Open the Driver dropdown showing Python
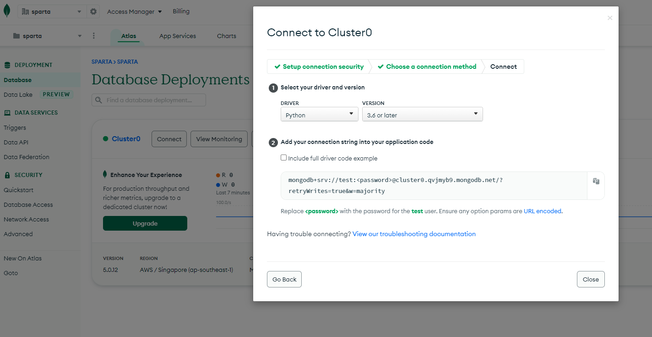 click(320, 115)
